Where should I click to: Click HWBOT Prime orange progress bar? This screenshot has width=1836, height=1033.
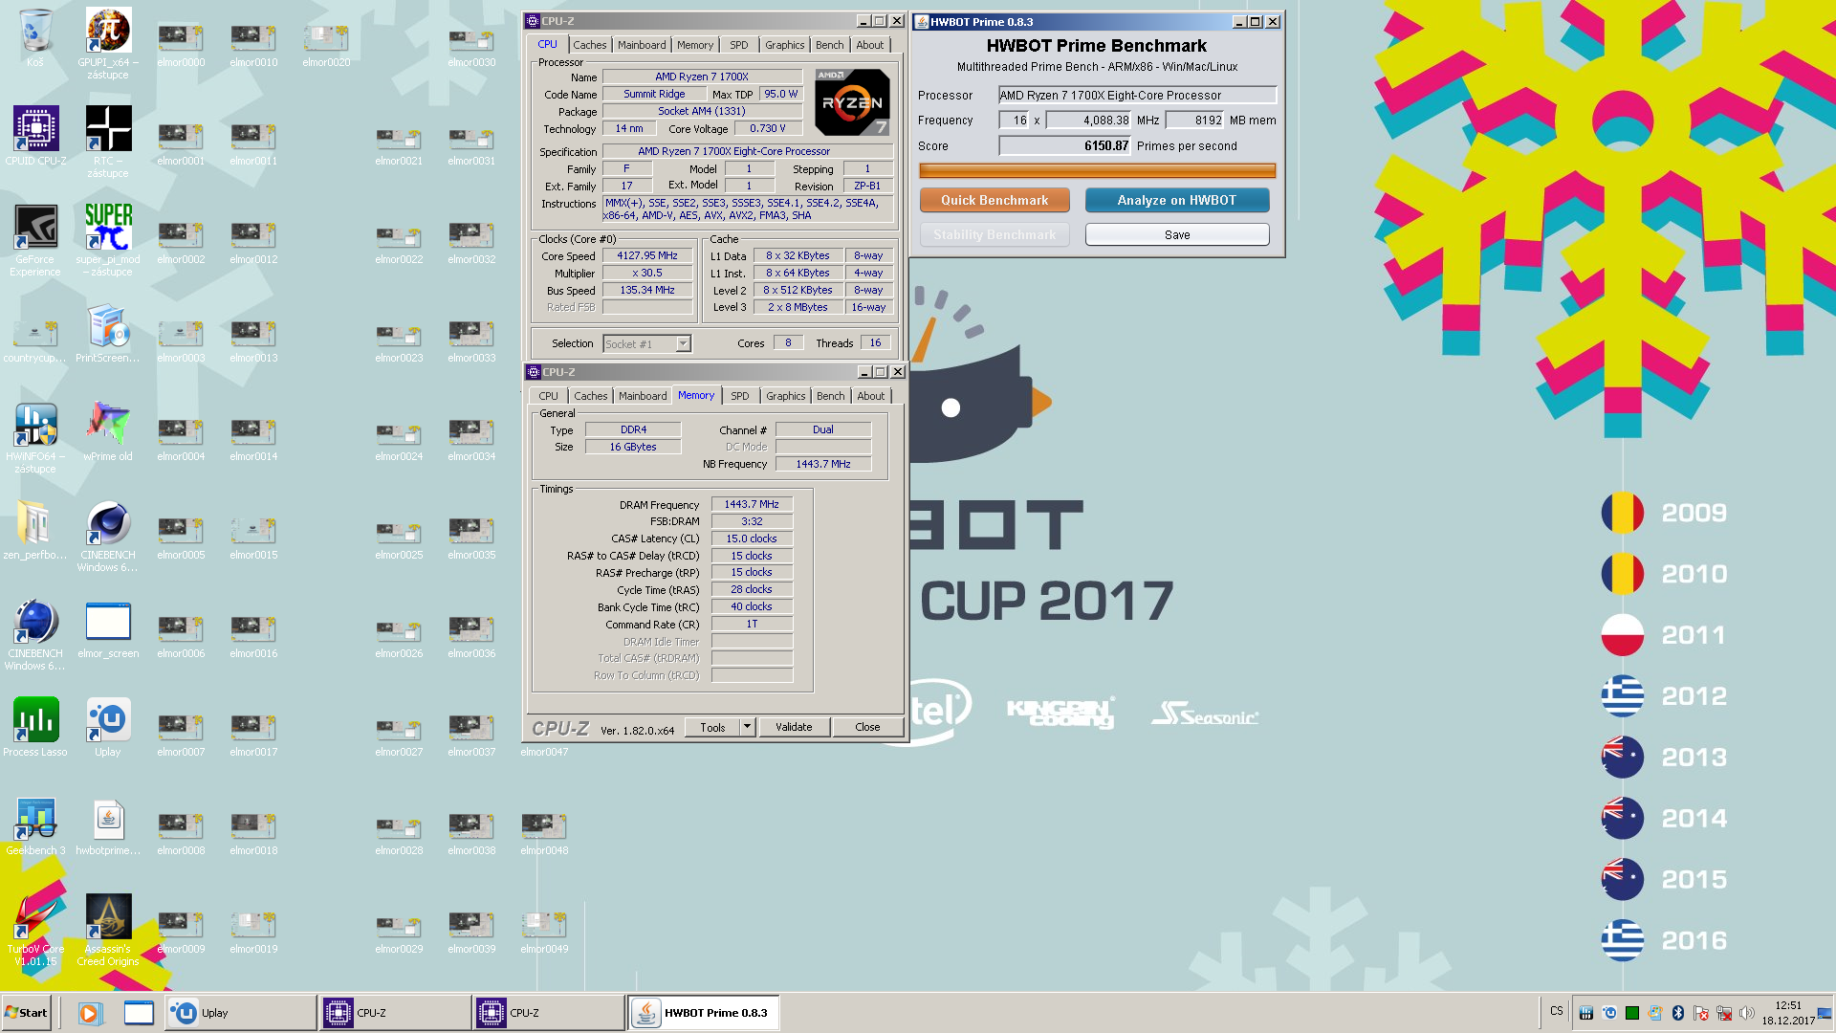1097,170
